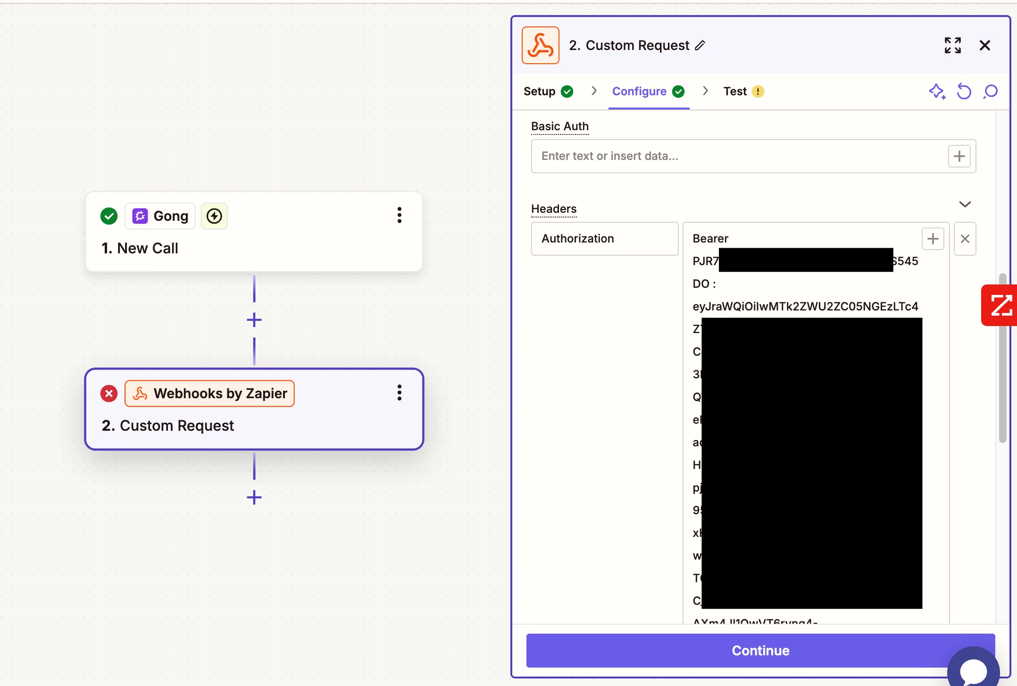
Task: Click the Test warning indicator icon
Action: 758,92
